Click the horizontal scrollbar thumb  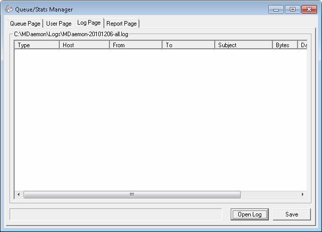click(x=132, y=194)
